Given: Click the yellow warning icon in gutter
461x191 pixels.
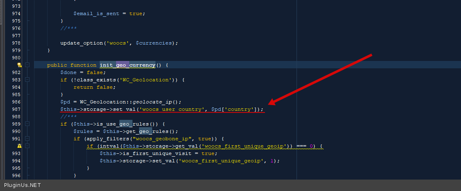Looking at the screenshot, I should click(x=19, y=146).
